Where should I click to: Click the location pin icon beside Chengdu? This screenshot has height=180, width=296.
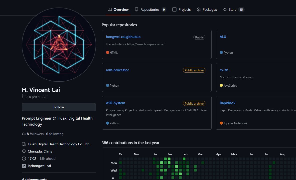click(x=24, y=151)
